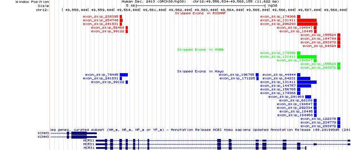Viewport: 351px width, 150px height.
Task: Select blue exon_skip_196795 block in Mayo track
Action: [x=257, y=75]
